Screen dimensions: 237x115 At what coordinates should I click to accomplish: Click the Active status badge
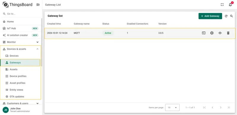click(108, 33)
